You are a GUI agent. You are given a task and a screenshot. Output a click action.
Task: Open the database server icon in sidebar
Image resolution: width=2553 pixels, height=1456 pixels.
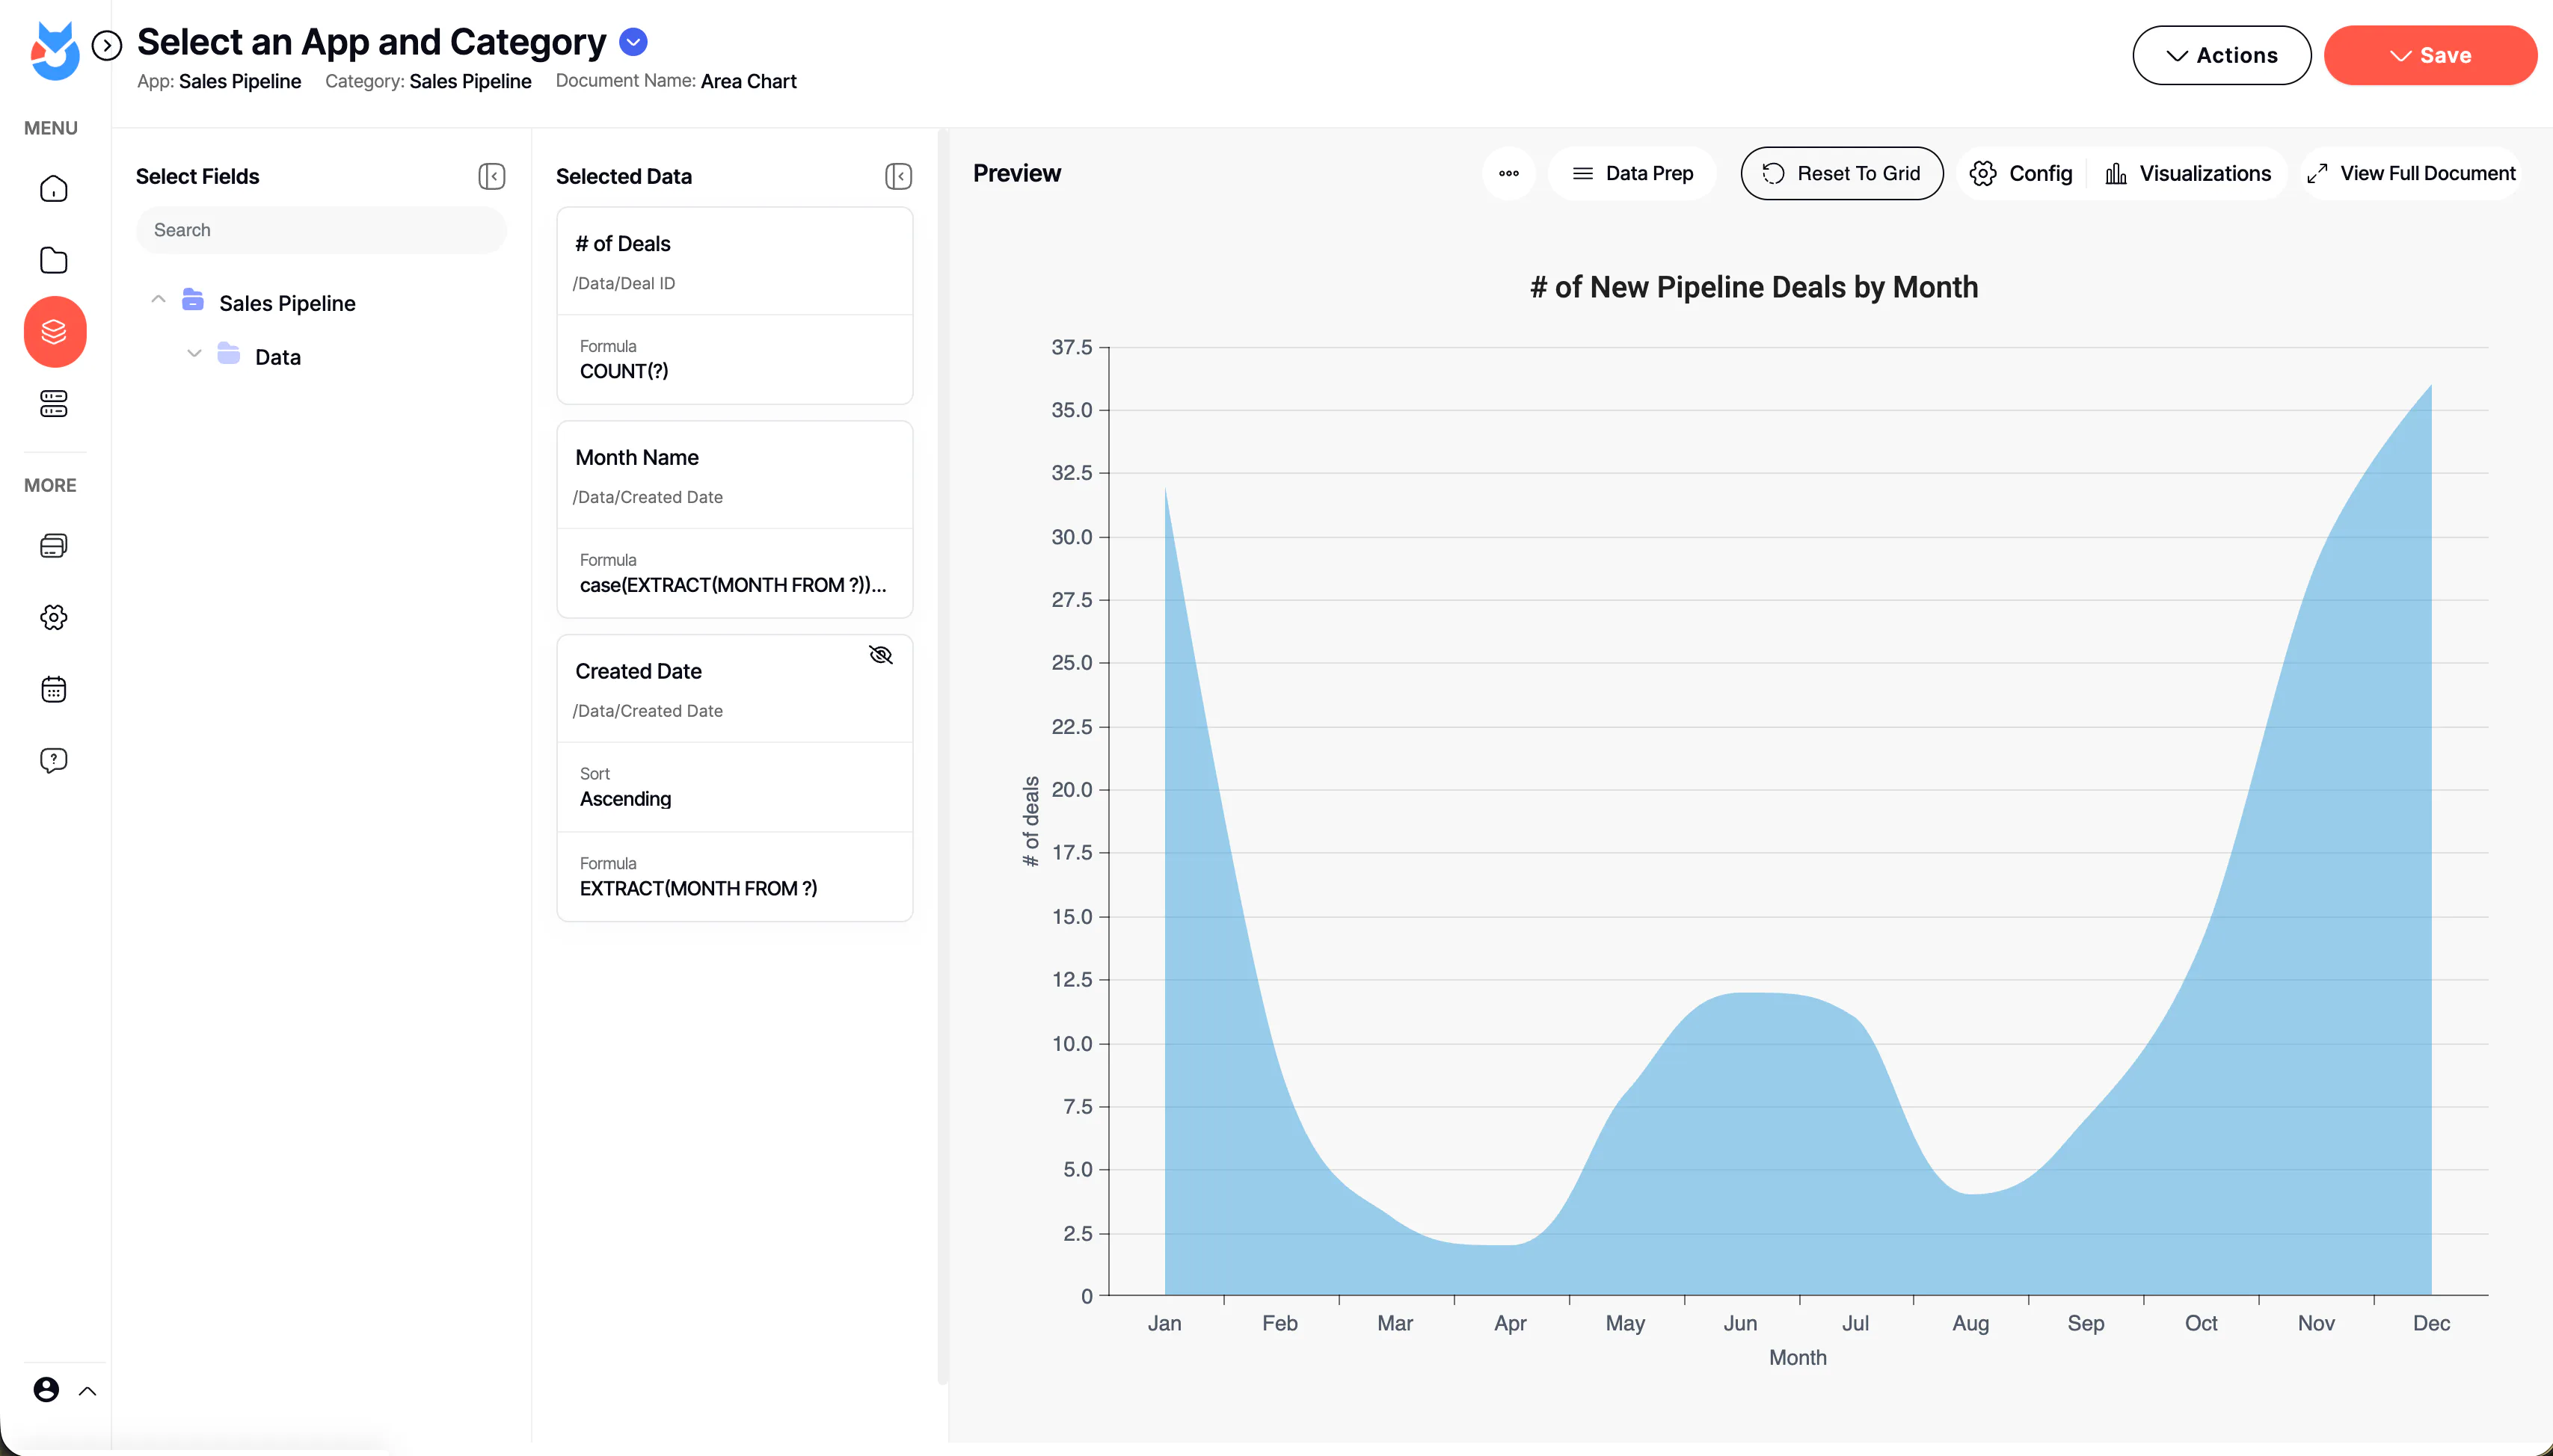point(54,403)
